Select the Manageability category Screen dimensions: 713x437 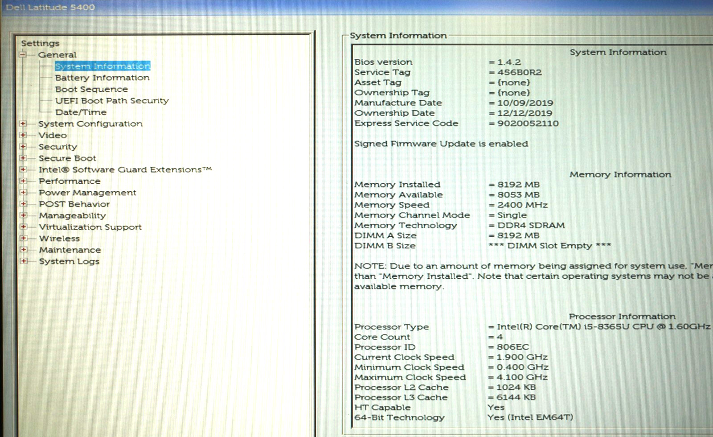pyautogui.click(x=72, y=216)
